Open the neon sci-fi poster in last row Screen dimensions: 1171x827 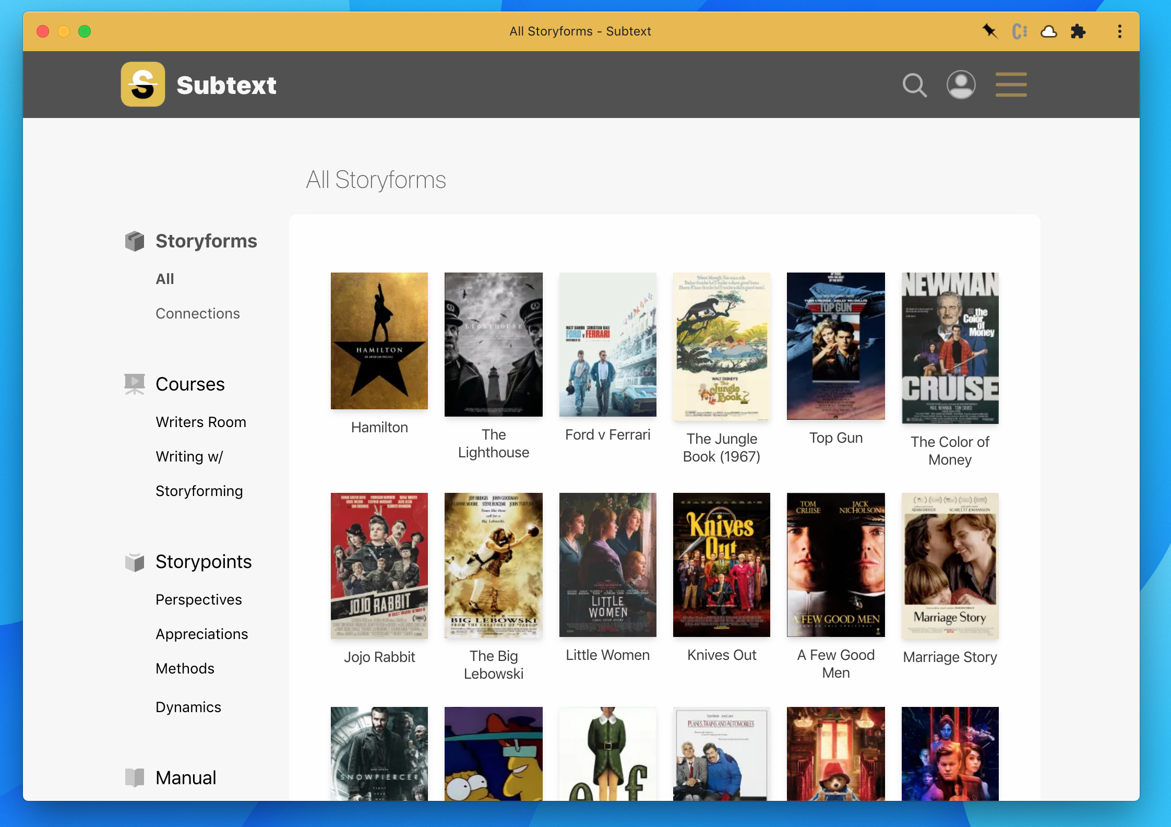(950, 754)
